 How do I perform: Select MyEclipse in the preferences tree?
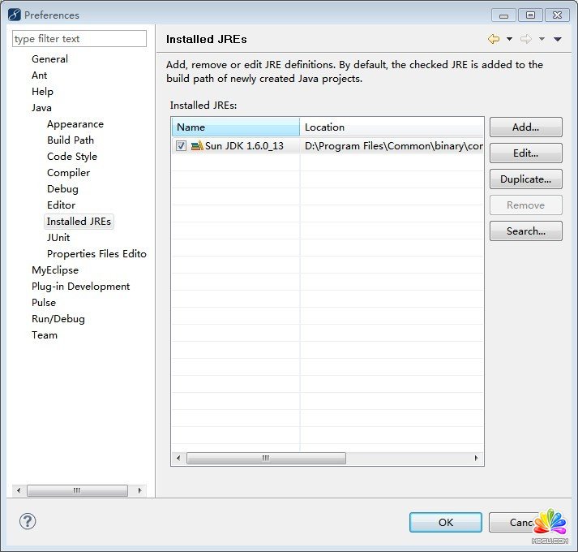click(55, 270)
